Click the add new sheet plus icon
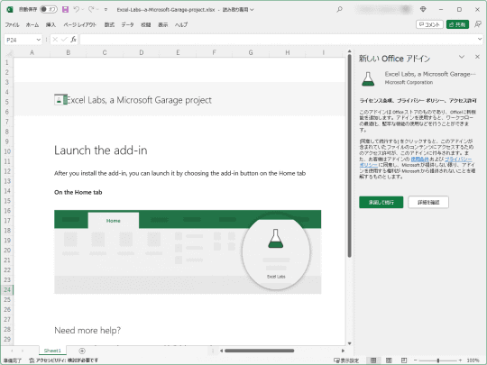487x365 pixels. pyautogui.click(x=82, y=351)
